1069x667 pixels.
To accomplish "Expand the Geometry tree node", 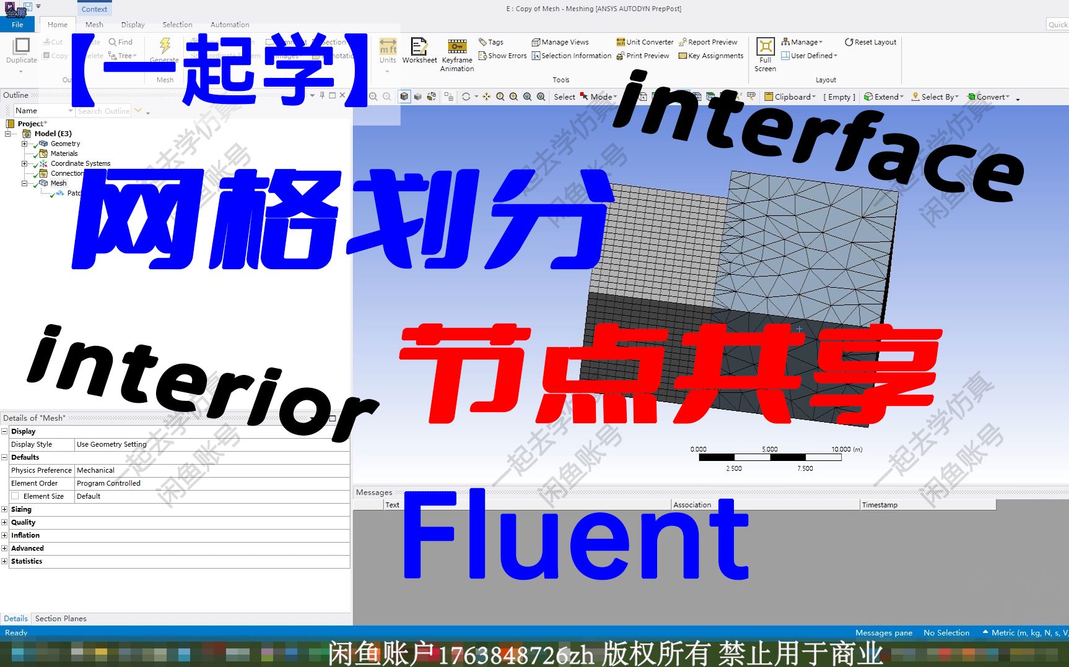I will coord(25,144).
